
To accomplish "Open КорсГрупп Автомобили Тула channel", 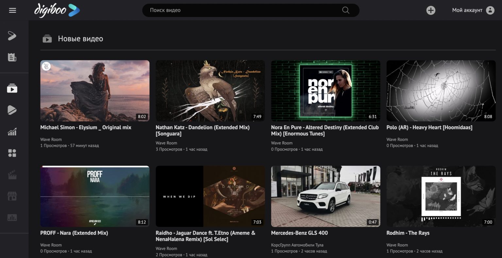I will [x=297, y=245].
